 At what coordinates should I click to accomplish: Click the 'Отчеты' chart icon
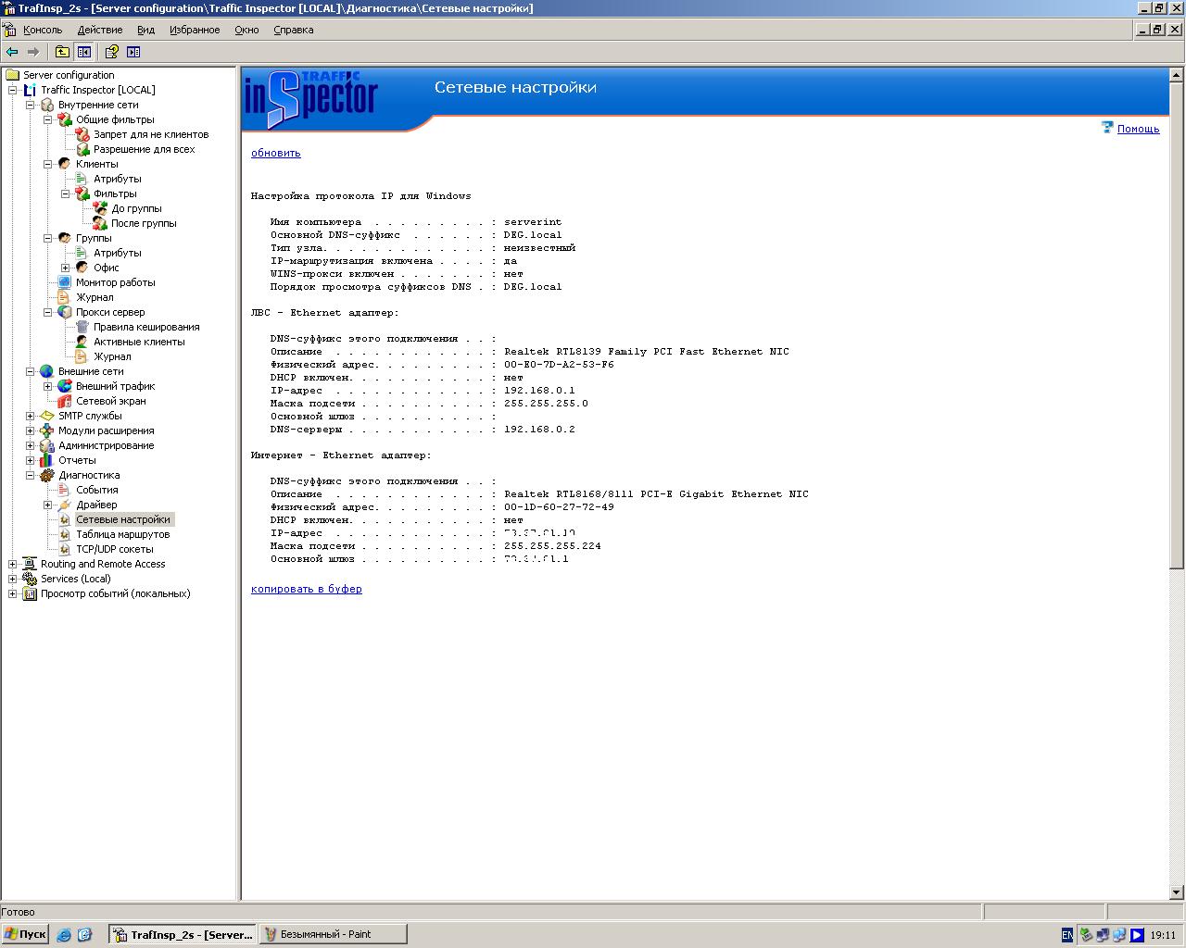click(x=47, y=460)
